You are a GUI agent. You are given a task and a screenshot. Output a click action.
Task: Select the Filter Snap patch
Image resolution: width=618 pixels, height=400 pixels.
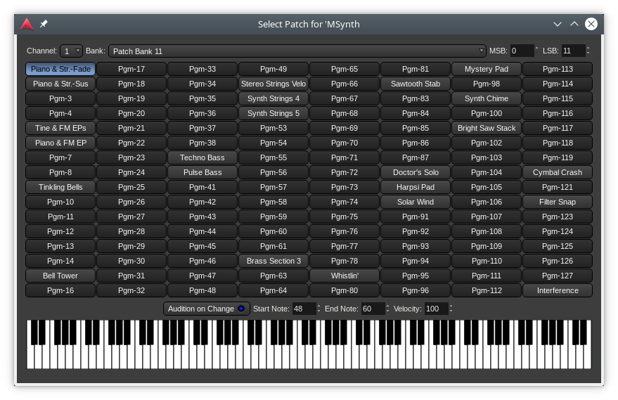click(x=558, y=202)
